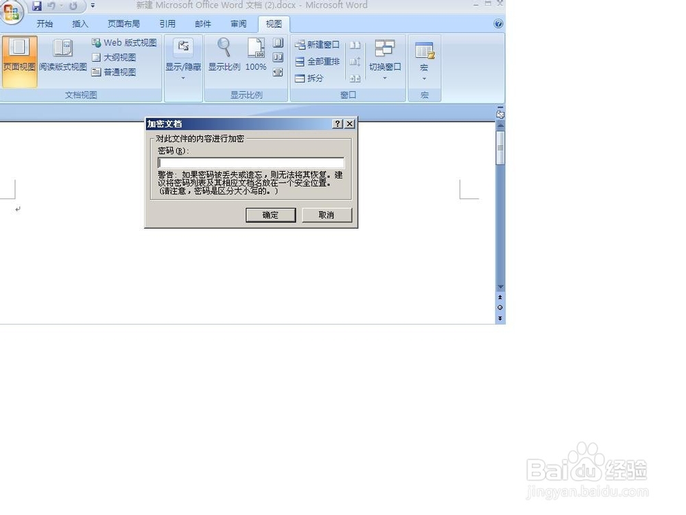
Task: Click the previous page double-arrow button
Action: 500,297
